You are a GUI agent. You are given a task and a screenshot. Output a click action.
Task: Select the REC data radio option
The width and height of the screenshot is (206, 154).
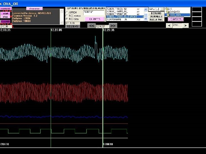(67, 19)
